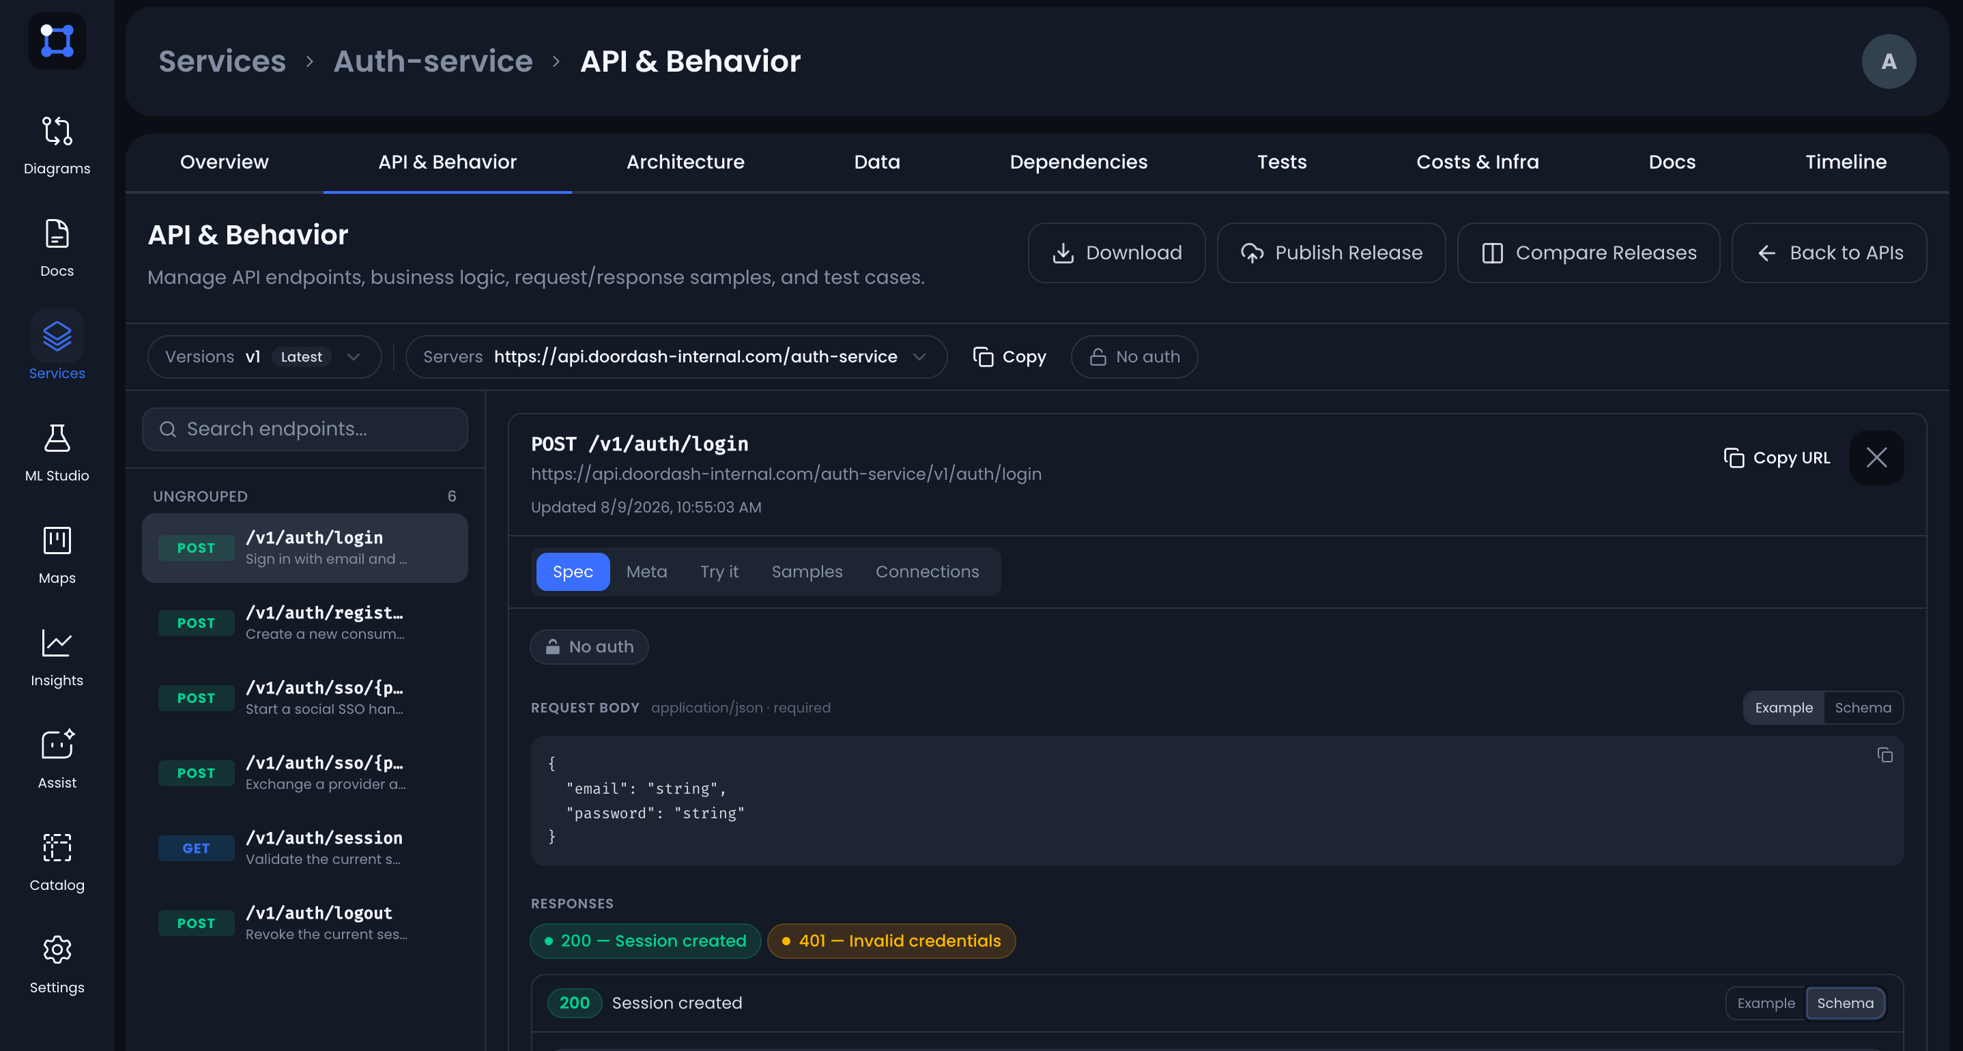Open ML Studio flask icon
Image resolution: width=1963 pixels, height=1051 pixels.
(57, 453)
